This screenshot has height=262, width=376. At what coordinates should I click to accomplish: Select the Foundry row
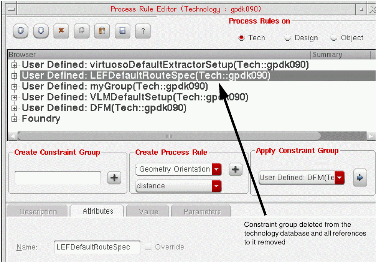click(41, 119)
